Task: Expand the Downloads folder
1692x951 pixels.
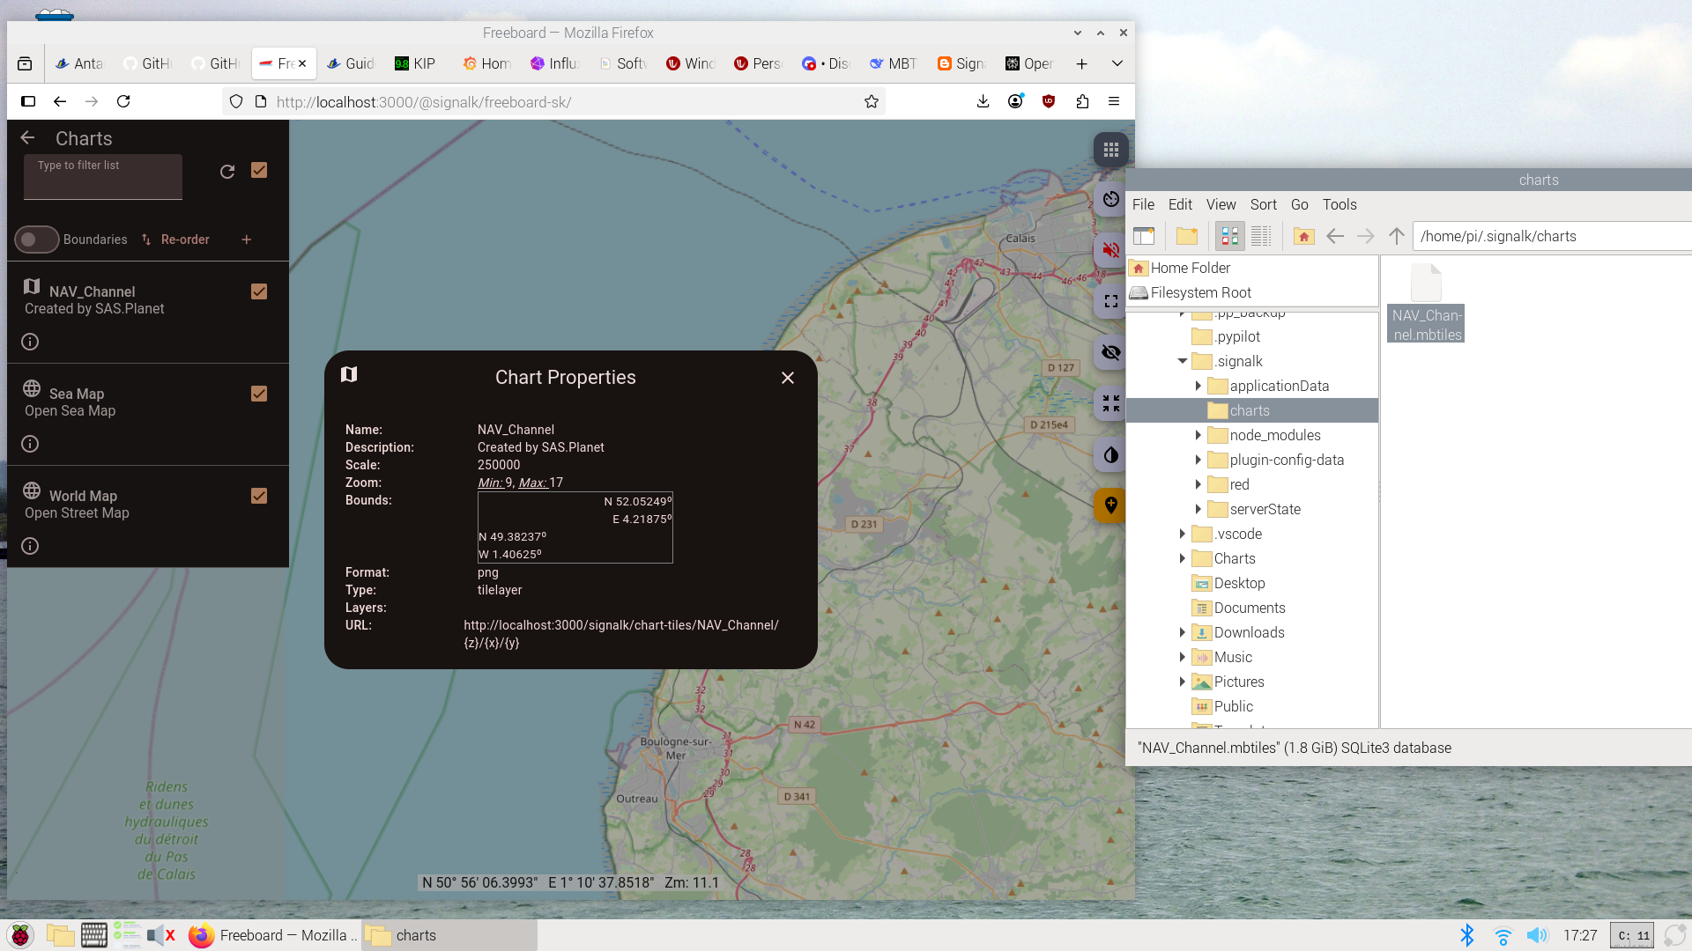Action: [x=1182, y=632]
